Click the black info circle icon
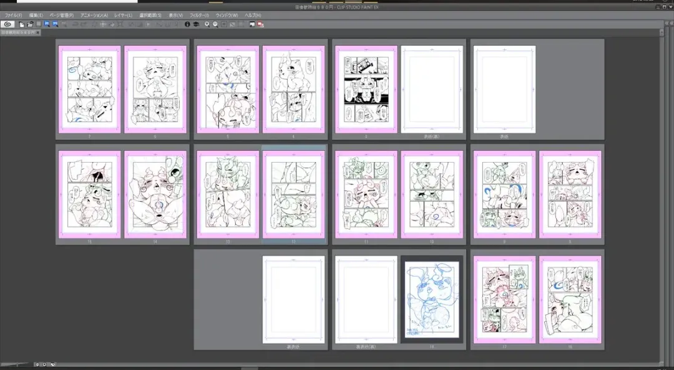 point(187,24)
